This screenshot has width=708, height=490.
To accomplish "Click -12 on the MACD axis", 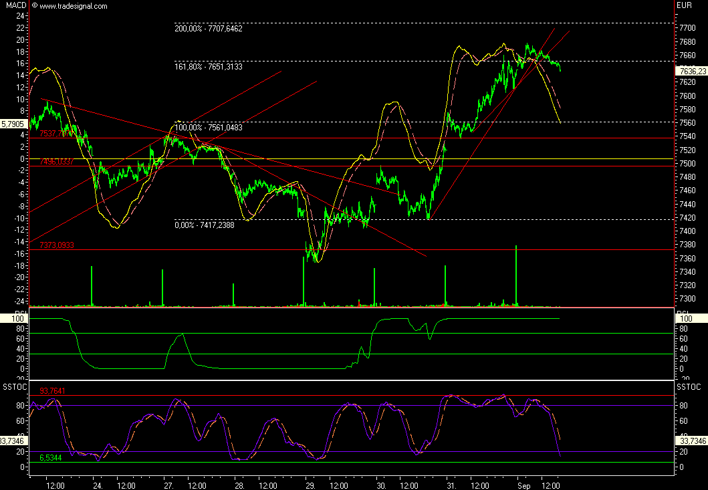I will 19,230.
